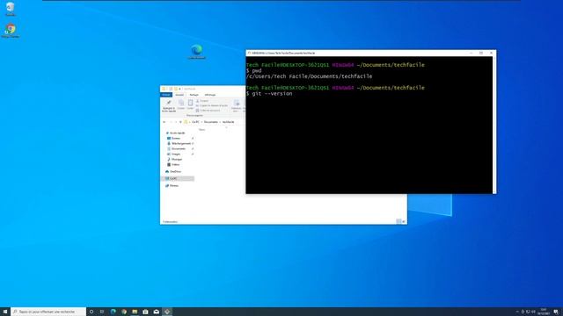This screenshot has height=316, width=563.
Task: Click the Git Bash terminal vertical scrollbar
Action: [494, 125]
